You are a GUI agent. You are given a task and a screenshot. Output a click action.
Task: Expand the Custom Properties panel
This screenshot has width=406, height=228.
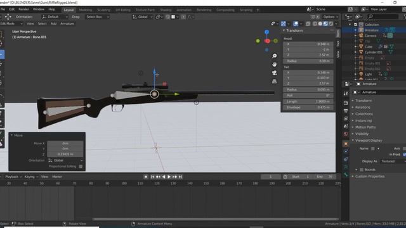coord(369,176)
